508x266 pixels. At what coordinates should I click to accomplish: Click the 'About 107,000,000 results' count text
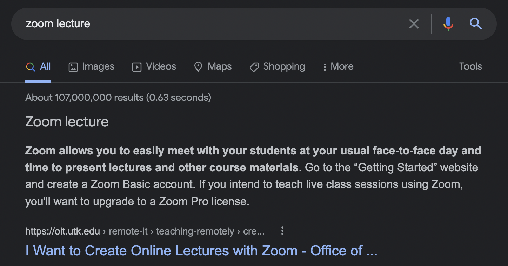click(118, 97)
